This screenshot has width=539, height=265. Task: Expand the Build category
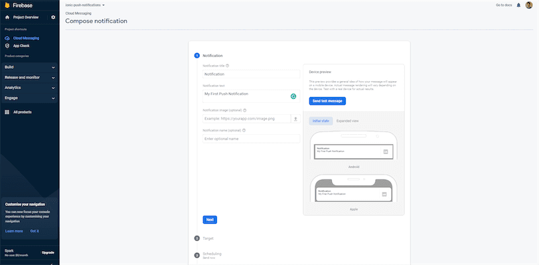point(30,68)
